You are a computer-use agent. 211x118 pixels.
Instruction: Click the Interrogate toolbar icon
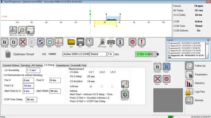pos(5,42)
